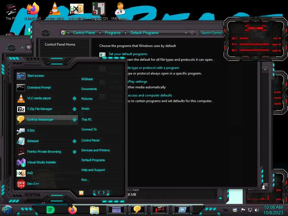
Task: Click the Firefox Private Browsing icon
Action: click(x=21, y=152)
